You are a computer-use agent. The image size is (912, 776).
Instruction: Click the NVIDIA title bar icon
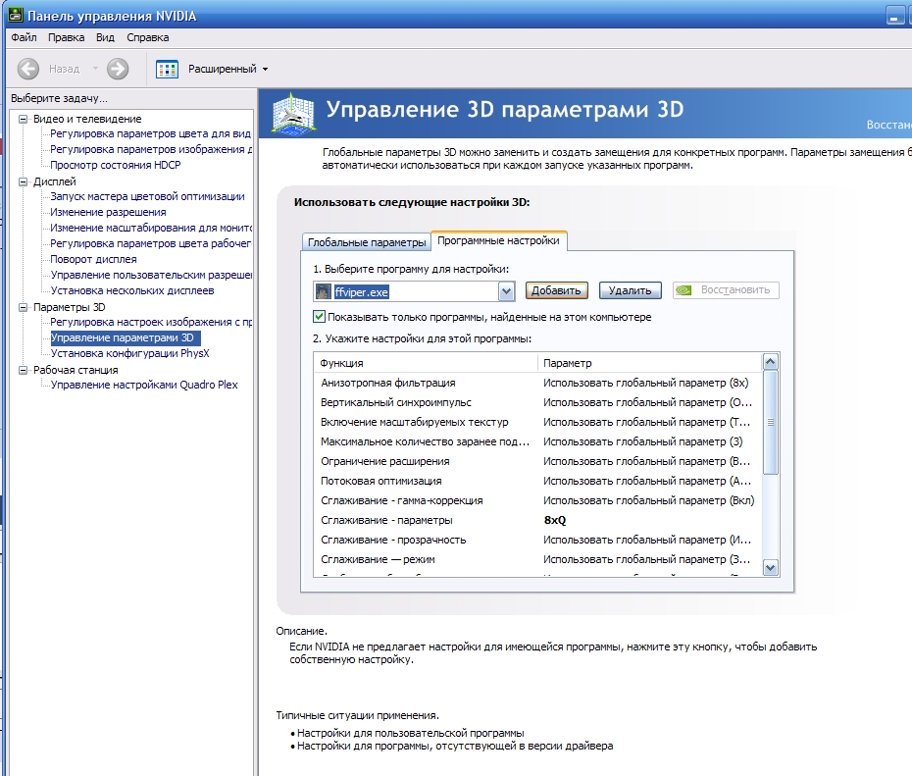point(15,15)
